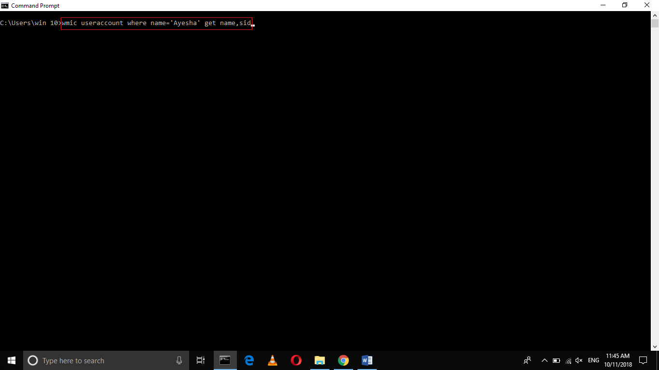The image size is (659, 370).
Task: Click the Type here to search field
Action: (96, 360)
